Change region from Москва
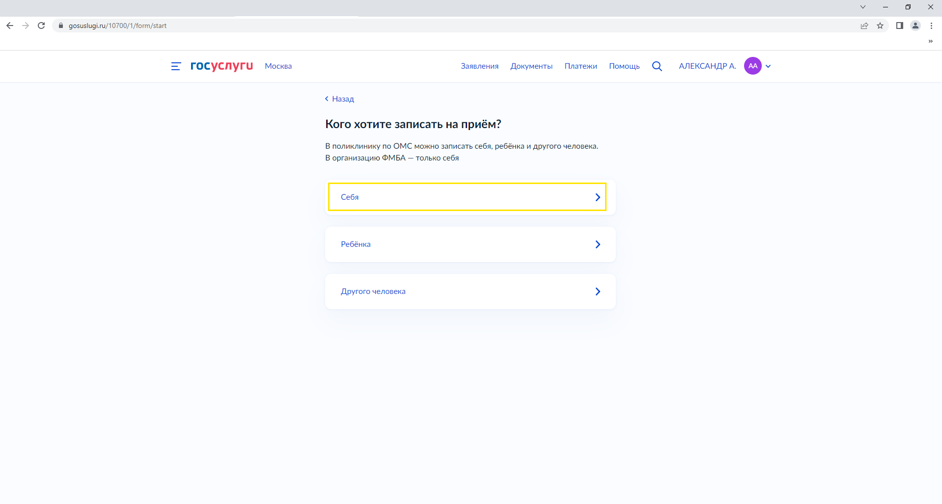The width and height of the screenshot is (942, 504). tap(278, 66)
